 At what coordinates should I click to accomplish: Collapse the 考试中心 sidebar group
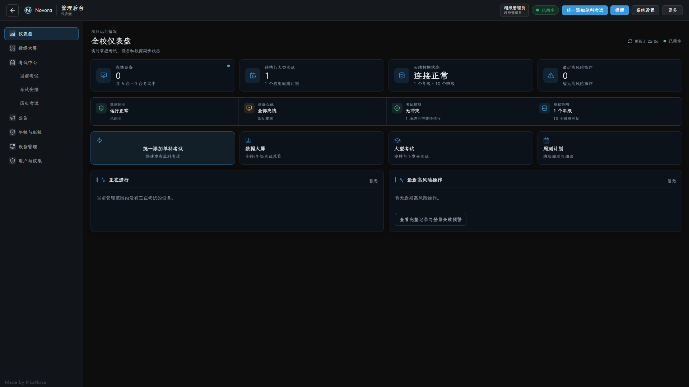41,62
